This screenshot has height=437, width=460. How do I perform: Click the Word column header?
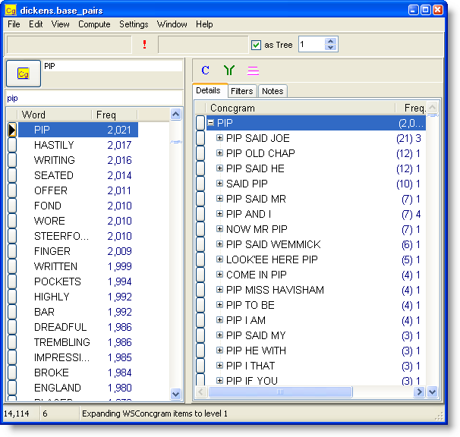[x=54, y=115]
